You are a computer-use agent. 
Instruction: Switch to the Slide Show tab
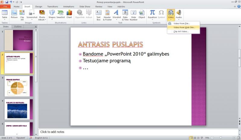85,7
